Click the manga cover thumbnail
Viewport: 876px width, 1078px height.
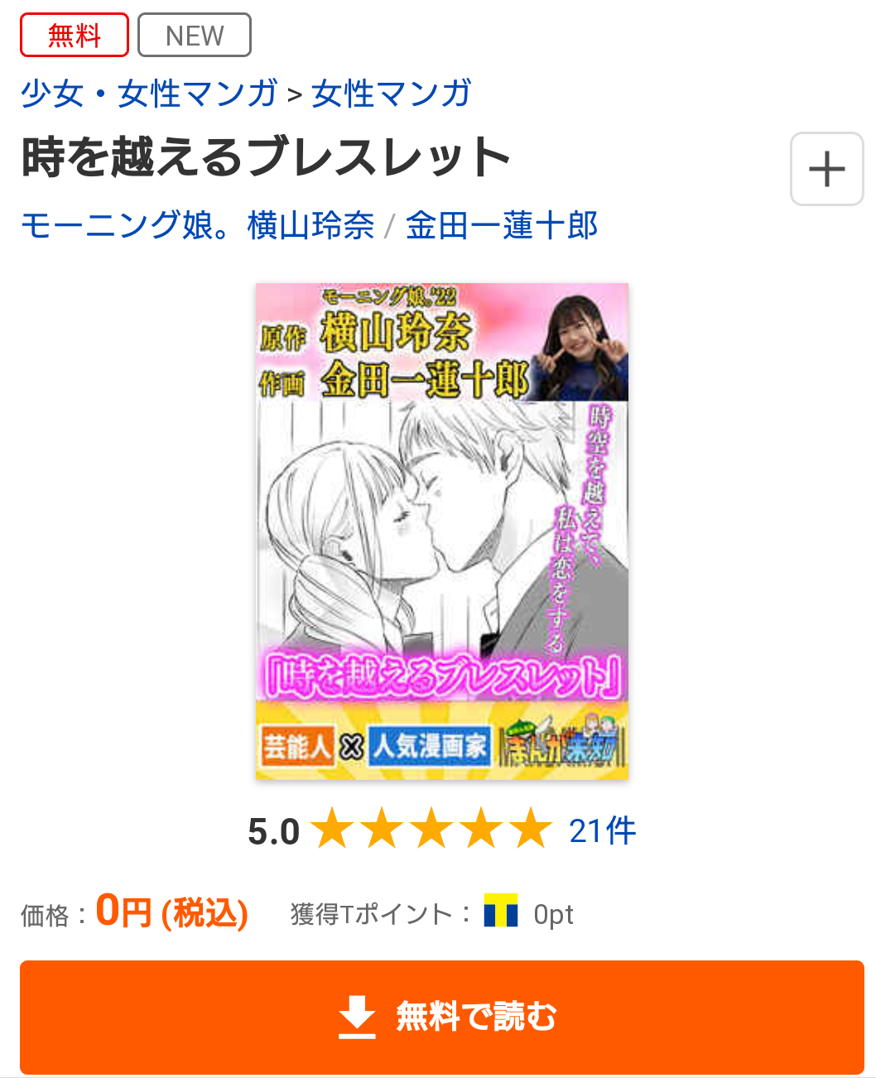pos(442,532)
